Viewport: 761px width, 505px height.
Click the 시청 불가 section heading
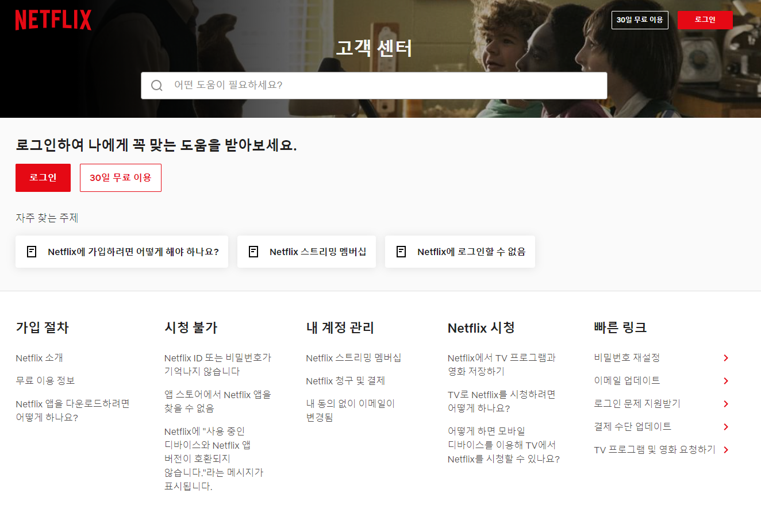[191, 328]
